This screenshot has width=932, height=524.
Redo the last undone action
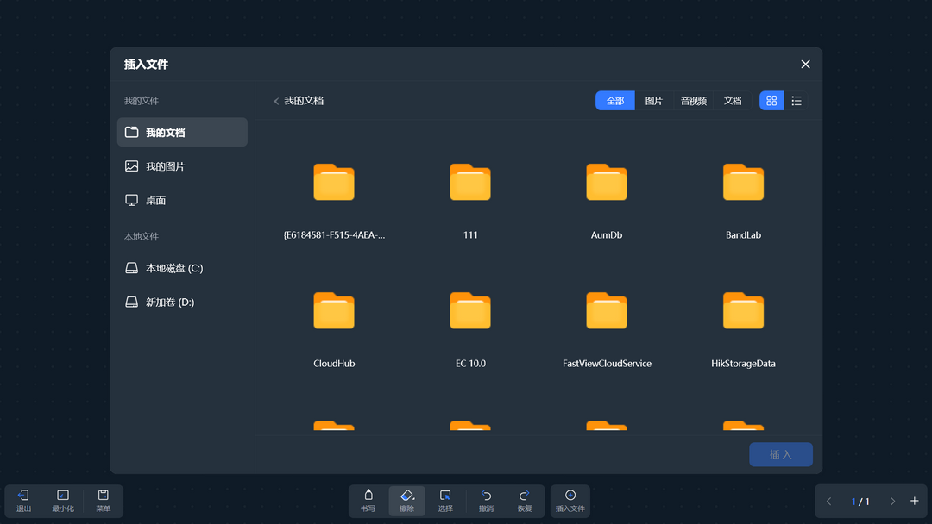click(x=524, y=500)
